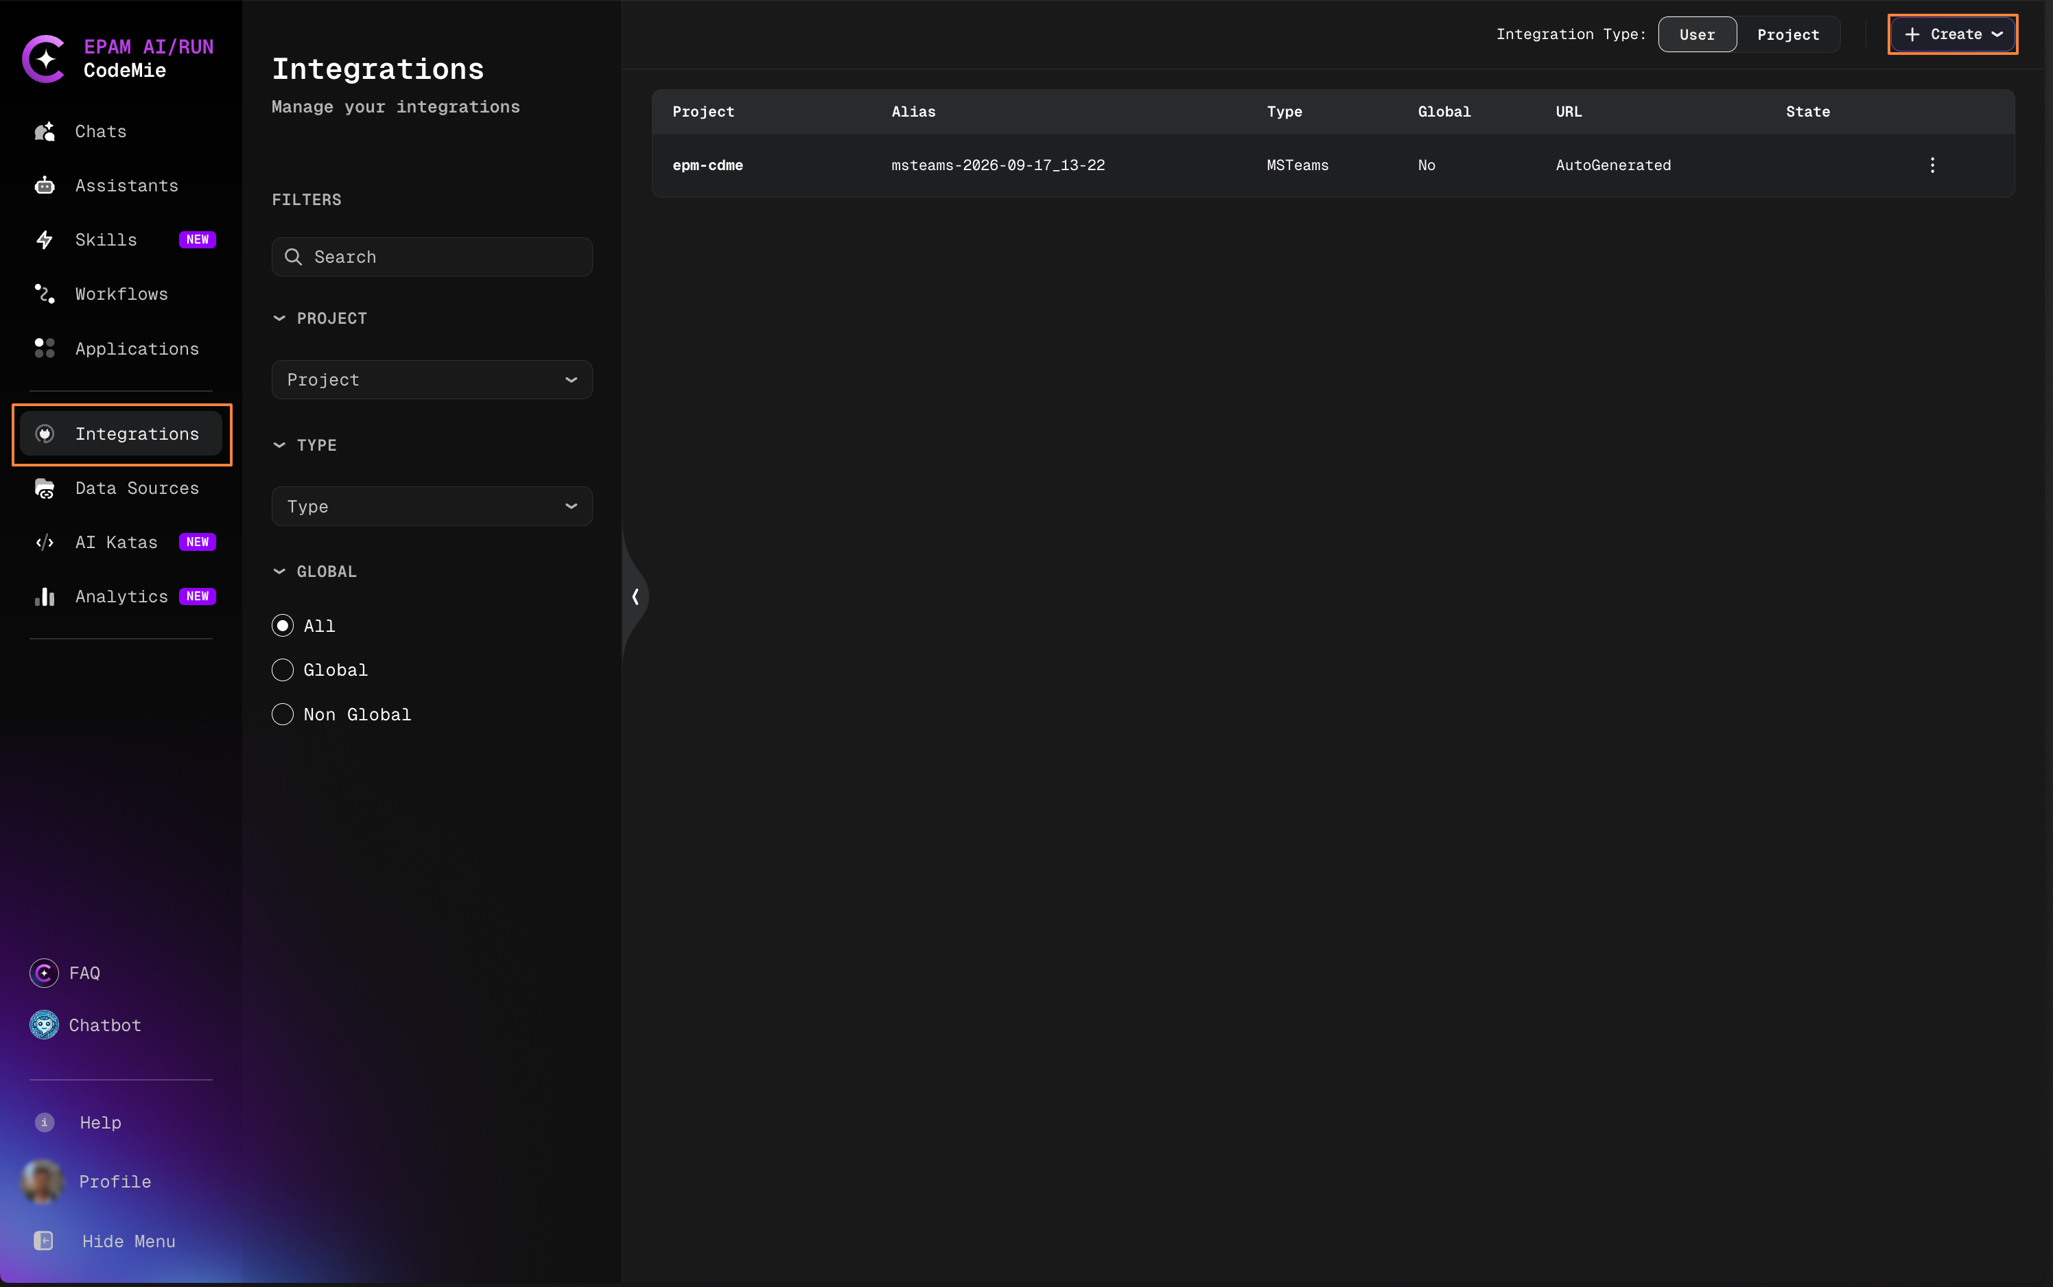Click the Skills lightning bolt icon

[45, 240]
